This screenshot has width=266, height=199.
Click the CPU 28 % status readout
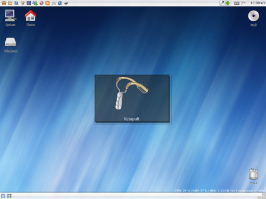(182, 191)
